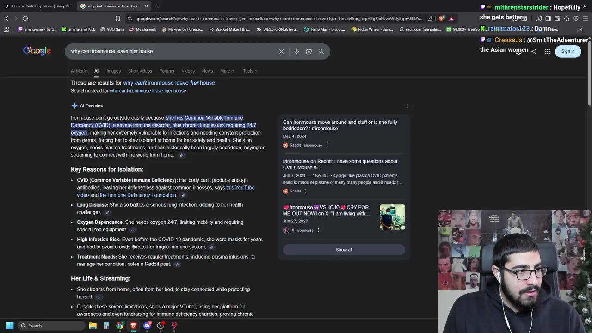Click Sign in button
The image size is (592, 333).
pos(568,51)
